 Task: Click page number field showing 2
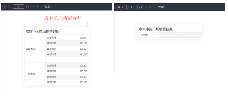tap(132, 7)
